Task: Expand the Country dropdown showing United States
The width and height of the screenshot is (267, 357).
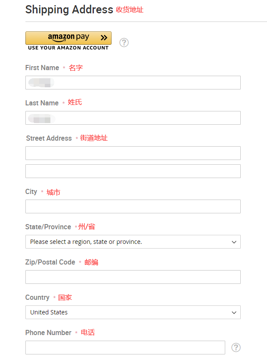Action: coord(133,312)
